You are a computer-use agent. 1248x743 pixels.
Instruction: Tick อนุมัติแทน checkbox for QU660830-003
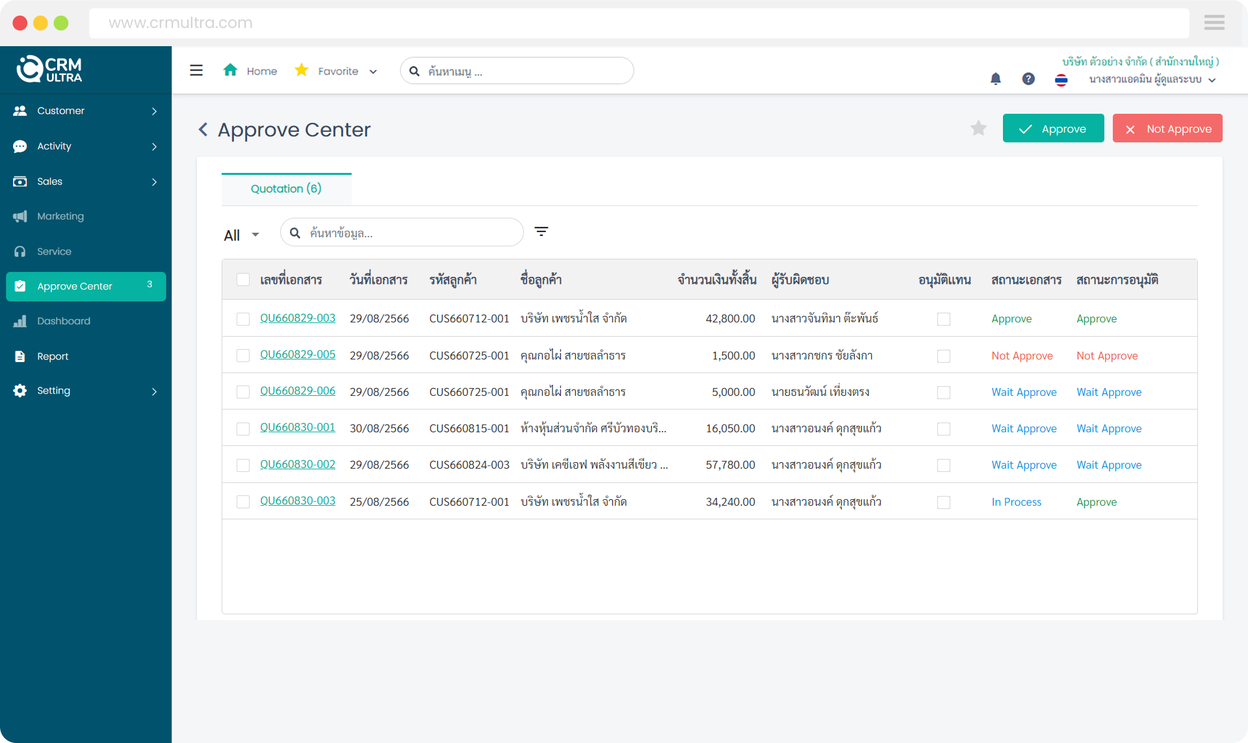coord(944,502)
